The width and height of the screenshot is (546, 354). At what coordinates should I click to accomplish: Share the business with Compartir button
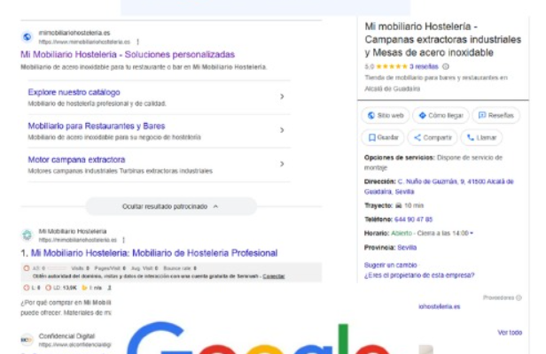click(433, 138)
